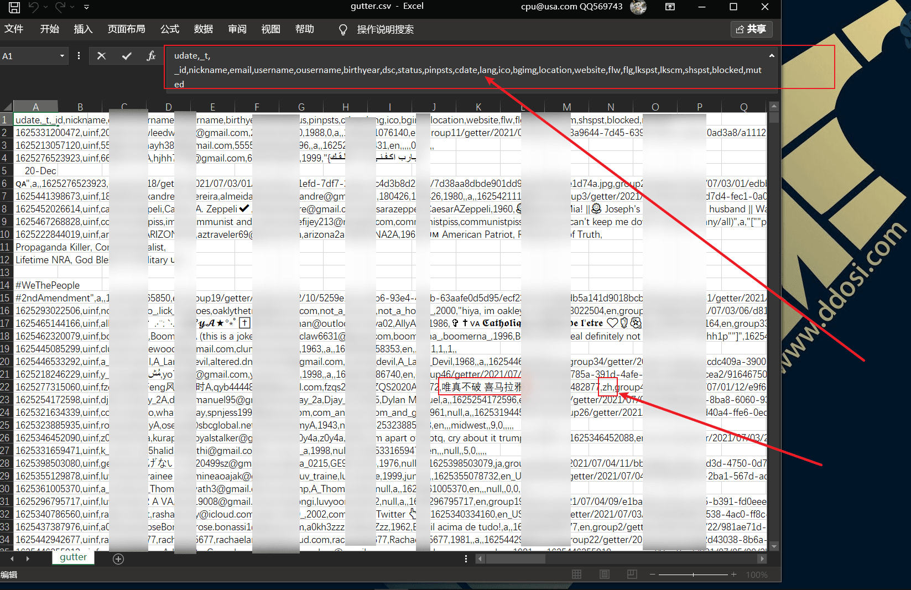Expand the Name Box dropdown arrow

click(62, 56)
